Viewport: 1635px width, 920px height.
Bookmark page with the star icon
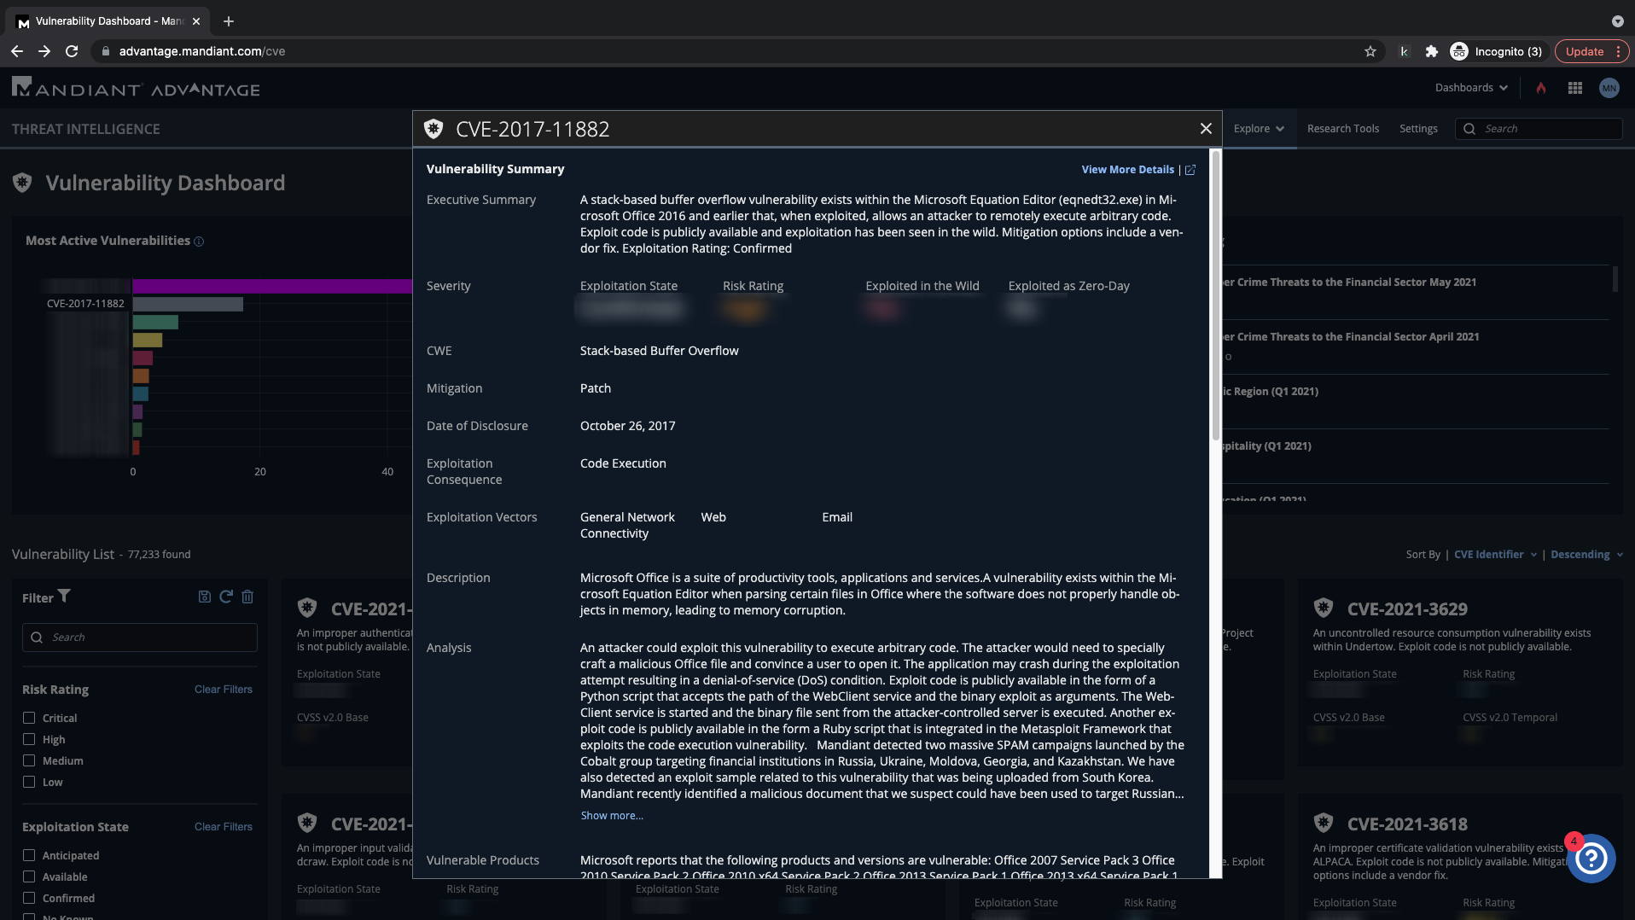[x=1370, y=51]
